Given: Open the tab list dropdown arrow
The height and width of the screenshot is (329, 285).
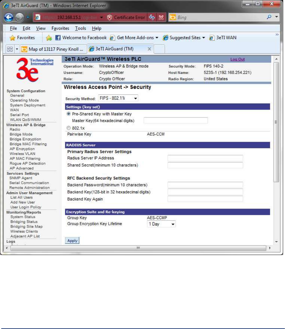Looking at the screenshot, I should (x=17, y=49).
